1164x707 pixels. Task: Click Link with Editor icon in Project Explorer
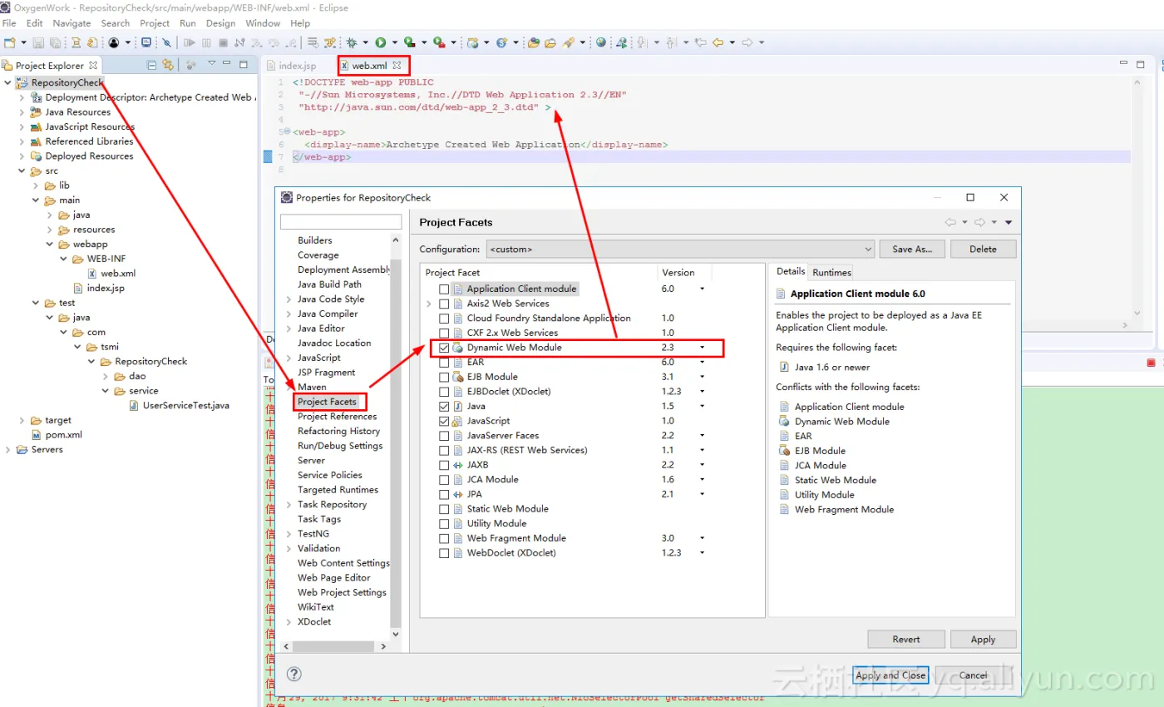point(168,65)
